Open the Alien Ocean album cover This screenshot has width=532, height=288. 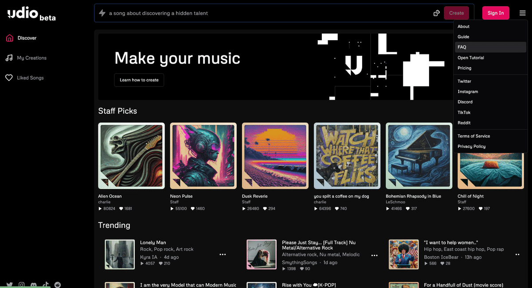pos(131,156)
